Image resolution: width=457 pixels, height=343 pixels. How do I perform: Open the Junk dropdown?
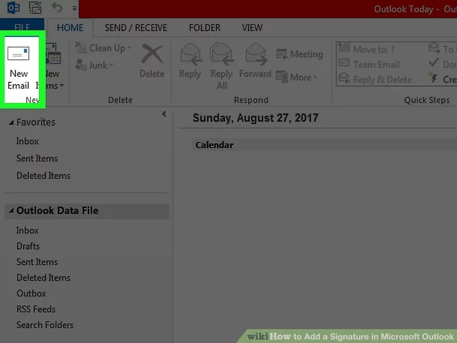(94, 65)
